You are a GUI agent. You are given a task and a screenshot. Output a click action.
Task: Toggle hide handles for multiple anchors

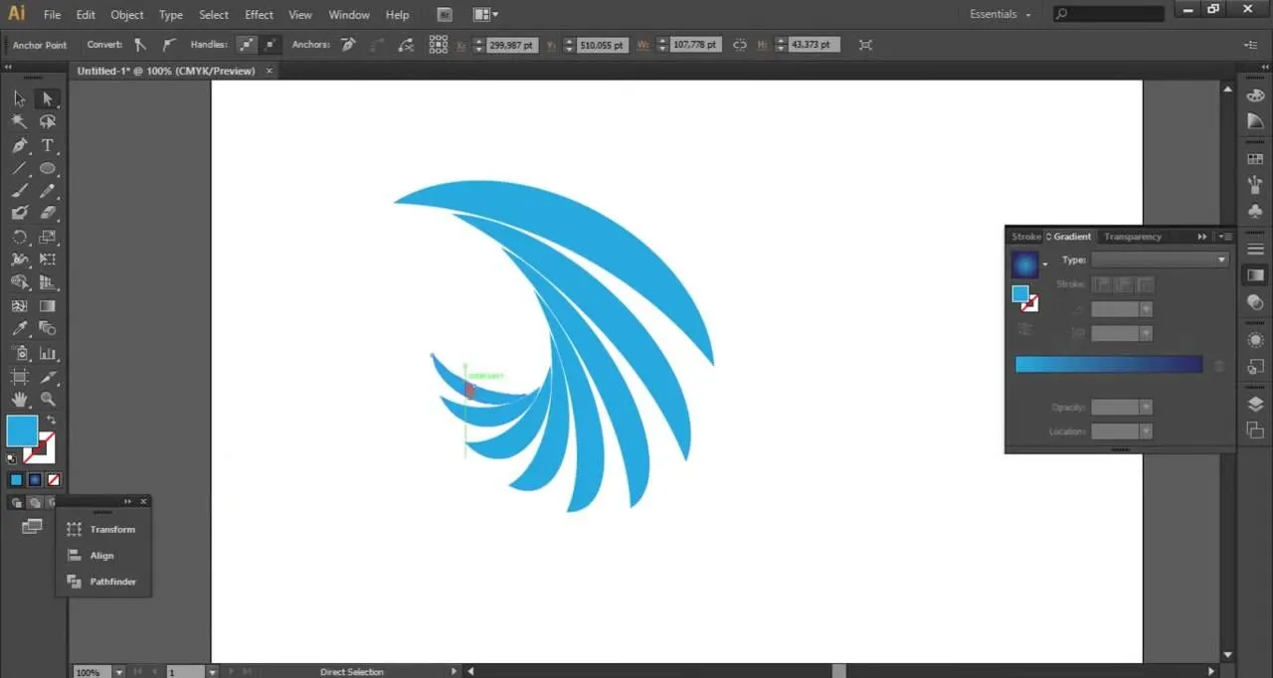270,45
